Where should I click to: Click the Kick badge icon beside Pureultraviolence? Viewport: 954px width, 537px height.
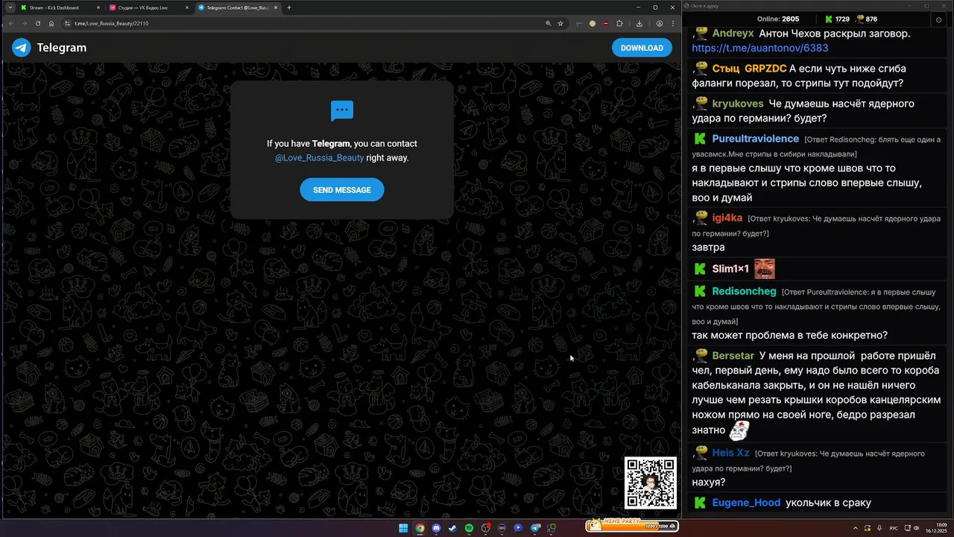point(700,139)
